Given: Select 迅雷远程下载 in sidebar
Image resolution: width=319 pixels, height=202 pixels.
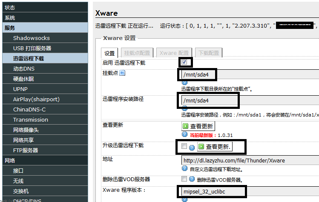Looking at the screenshot, I should pyautogui.click(x=45, y=58).
